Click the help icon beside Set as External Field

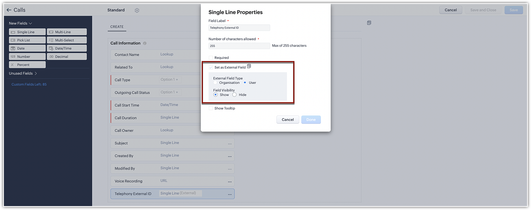tap(249, 66)
